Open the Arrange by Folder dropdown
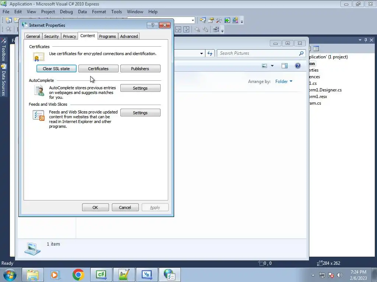The height and width of the screenshot is (282, 377). [x=284, y=81]
